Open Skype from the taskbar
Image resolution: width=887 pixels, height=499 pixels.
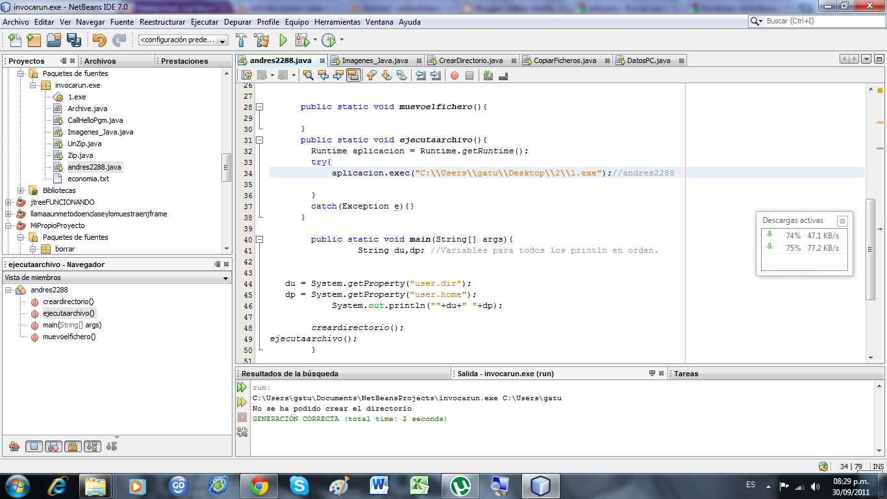pyautogui.click(x=299, y=485)
